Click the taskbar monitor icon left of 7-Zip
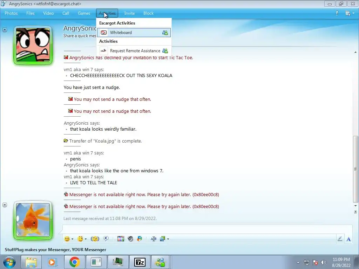Screen dimensions: 359x269 (118, 262)
